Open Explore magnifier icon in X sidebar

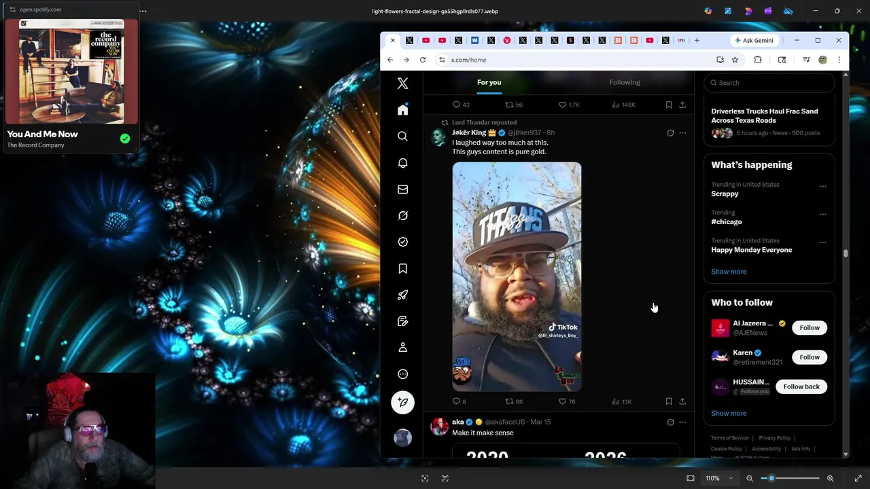coord(402,137)
